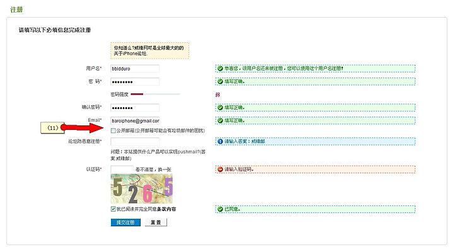The height and width of the screenshot is (249, 454).
Task: Click the question text mentioning pushmail
Action: click(x=158, y=155)
